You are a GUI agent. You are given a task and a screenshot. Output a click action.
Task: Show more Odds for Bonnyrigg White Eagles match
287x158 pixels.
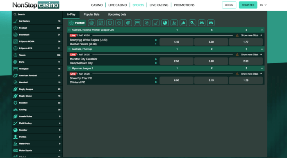[251, 35]
